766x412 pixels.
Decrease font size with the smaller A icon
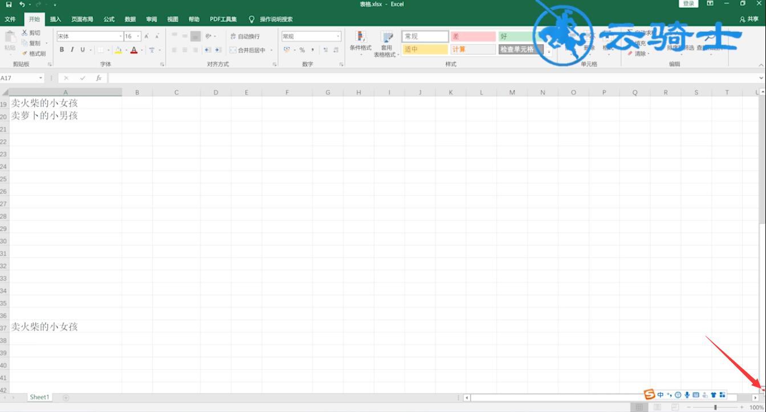[157, 36]
